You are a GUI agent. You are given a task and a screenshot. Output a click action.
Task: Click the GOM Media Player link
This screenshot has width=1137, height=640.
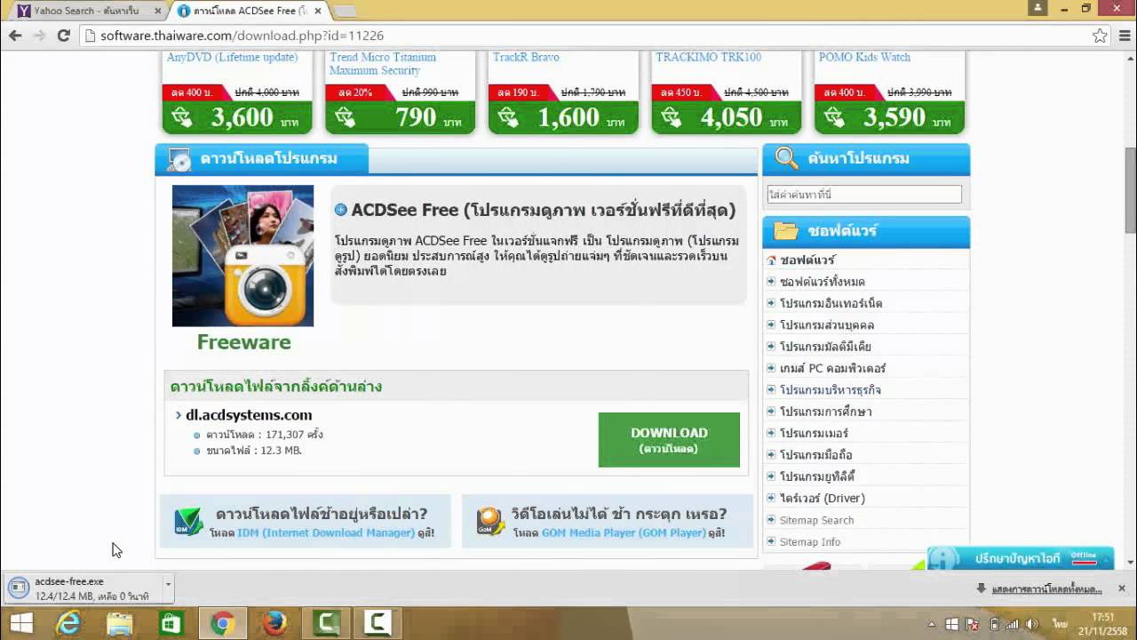[x=624, y=532]
